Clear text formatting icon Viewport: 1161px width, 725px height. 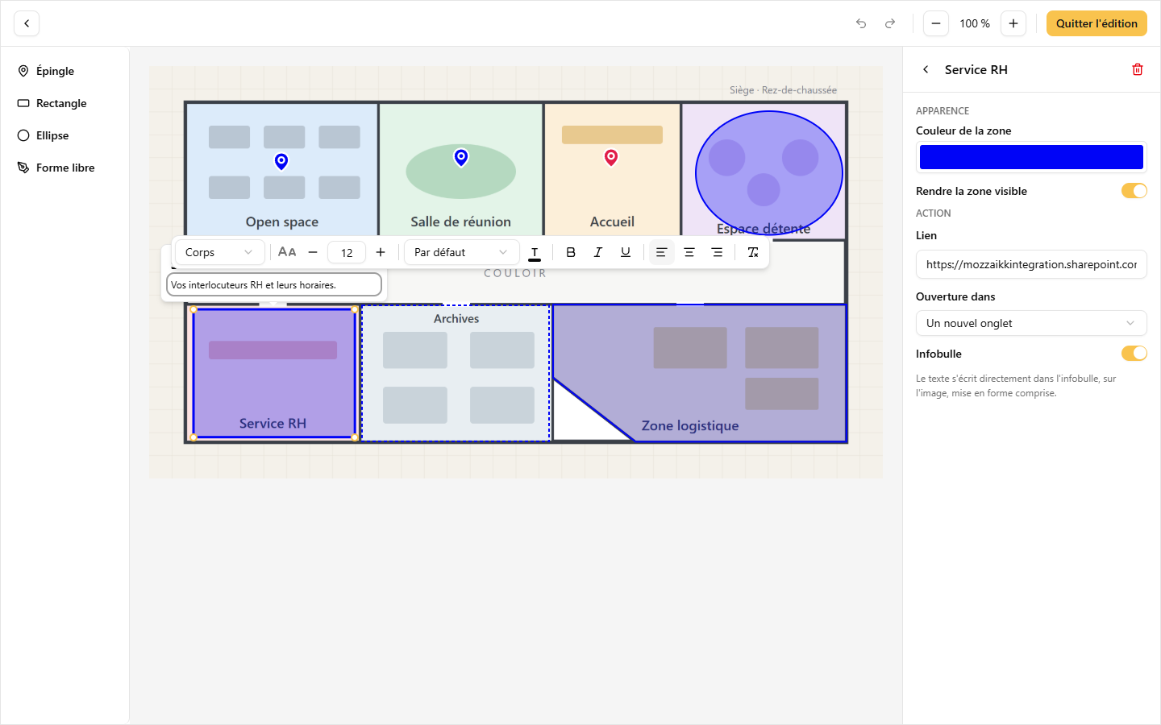[x=753, y=252]
